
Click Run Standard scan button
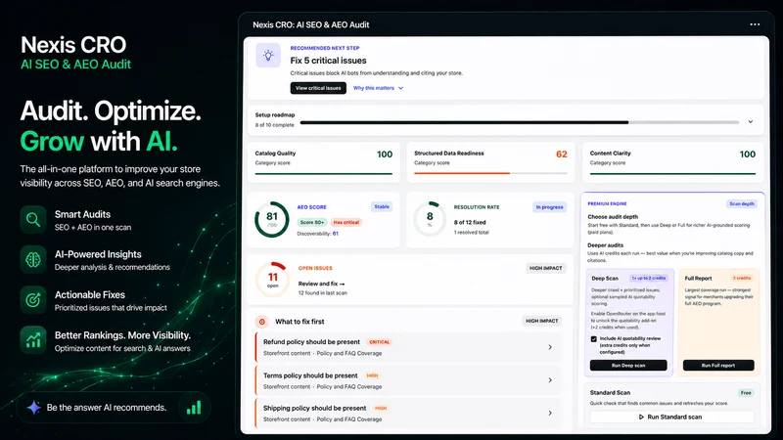671,418
